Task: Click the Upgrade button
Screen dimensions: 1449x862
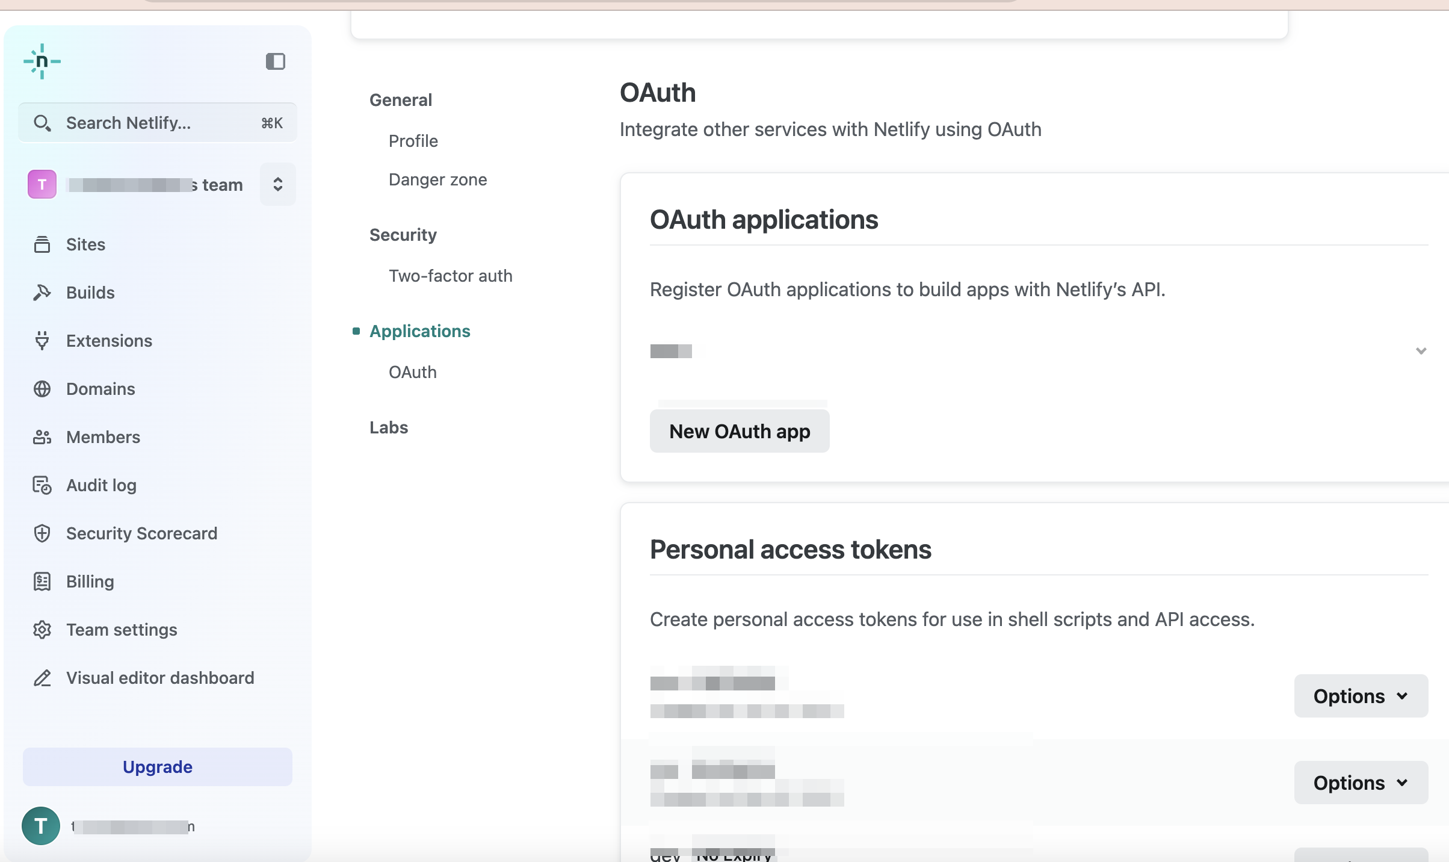Action: pyautogui.click(x=158, y=767)
